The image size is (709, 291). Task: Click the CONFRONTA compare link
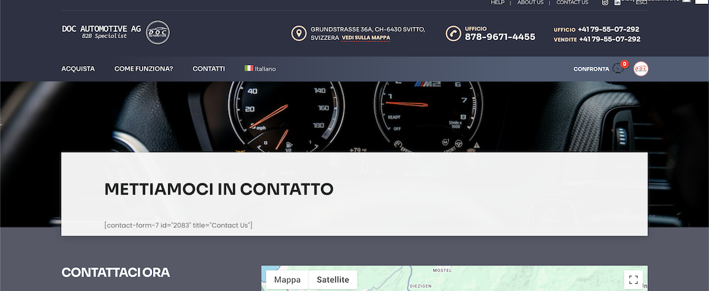point(591,69)
